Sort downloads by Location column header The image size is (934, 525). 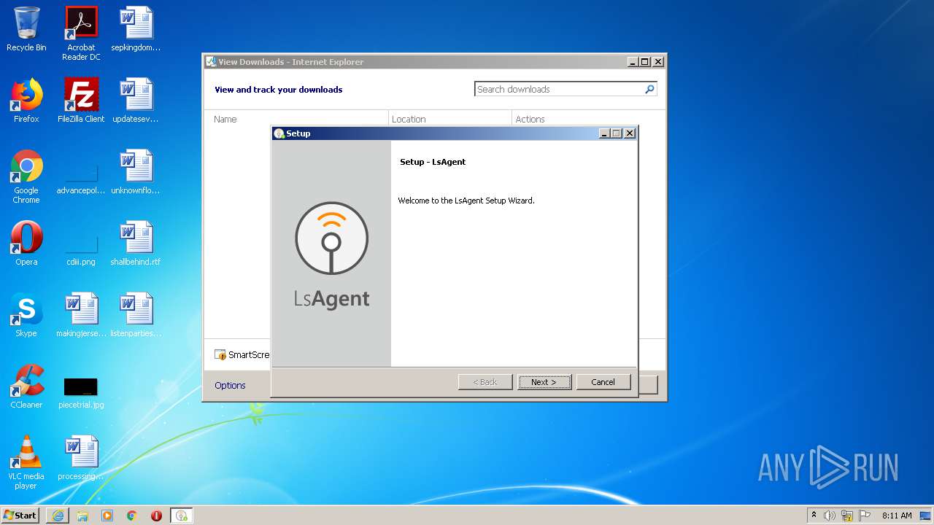pos(450,119)
